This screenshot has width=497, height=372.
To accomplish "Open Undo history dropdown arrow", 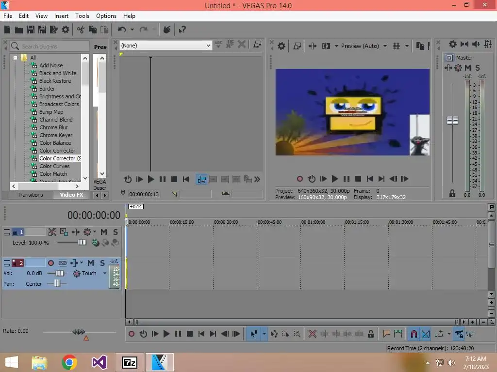I will pos(132,30).
